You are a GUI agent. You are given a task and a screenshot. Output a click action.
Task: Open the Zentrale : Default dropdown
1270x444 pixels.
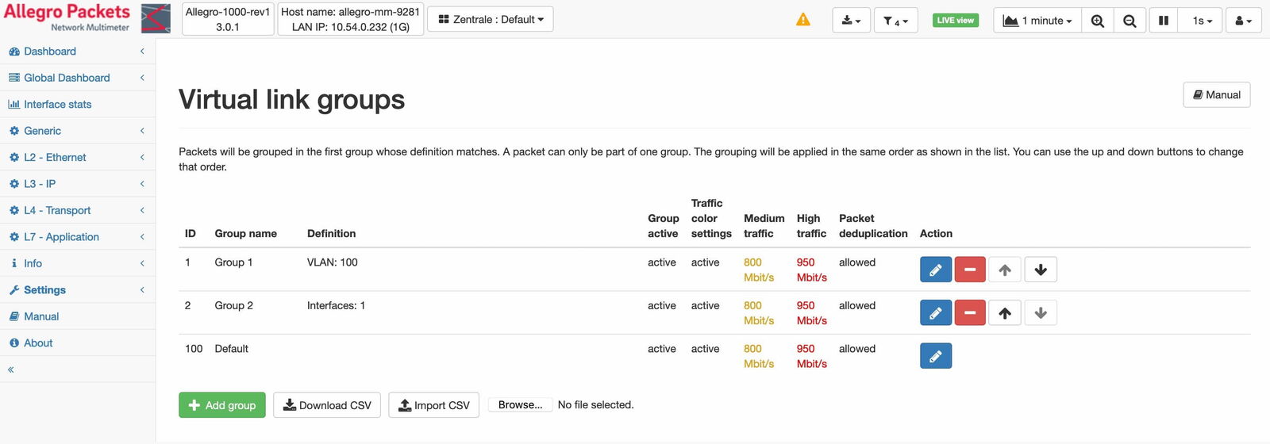click(x=491, y=20)
